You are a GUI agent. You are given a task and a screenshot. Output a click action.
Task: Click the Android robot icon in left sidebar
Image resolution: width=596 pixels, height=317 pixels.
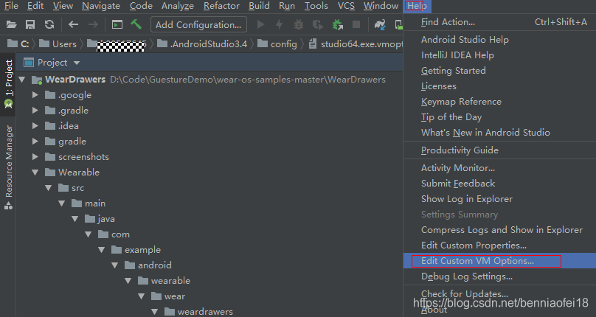pos(8,104)
